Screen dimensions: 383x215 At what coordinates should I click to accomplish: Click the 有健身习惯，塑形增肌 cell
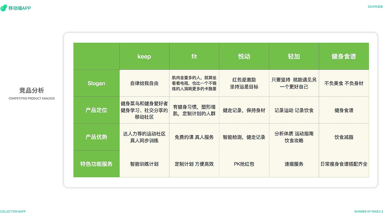[194, 110]
